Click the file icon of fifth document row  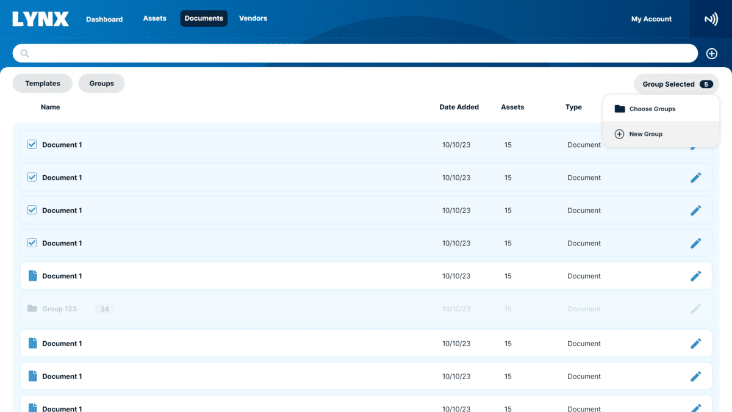pos(33,276)
